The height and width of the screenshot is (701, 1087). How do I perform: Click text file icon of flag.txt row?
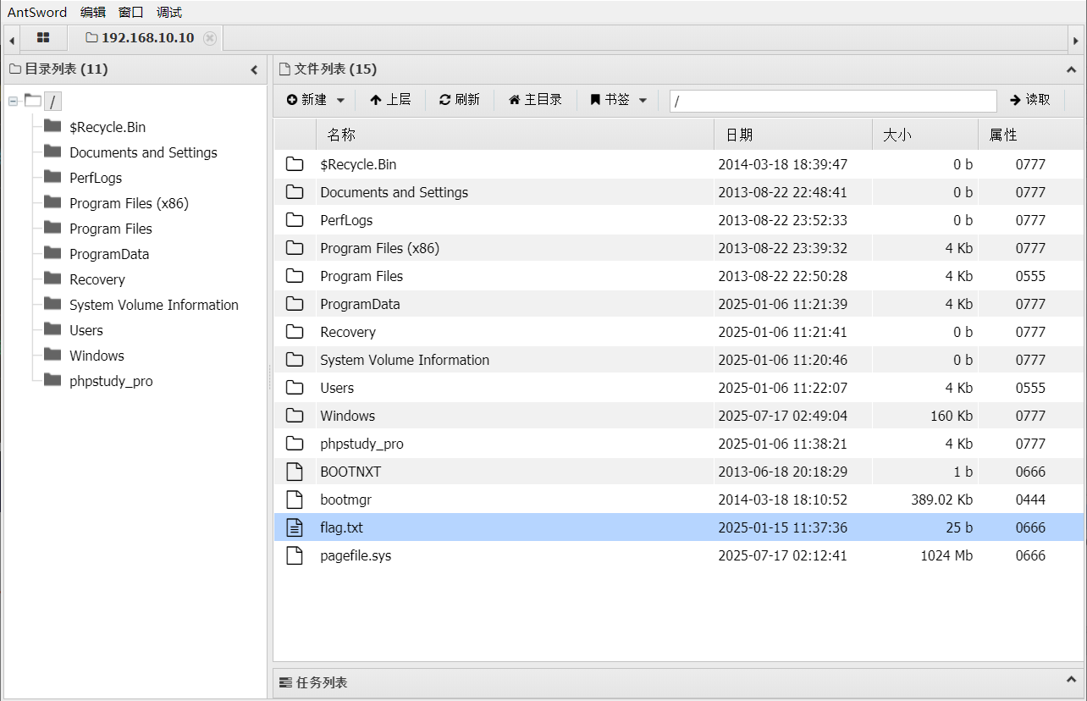(295, 527)
